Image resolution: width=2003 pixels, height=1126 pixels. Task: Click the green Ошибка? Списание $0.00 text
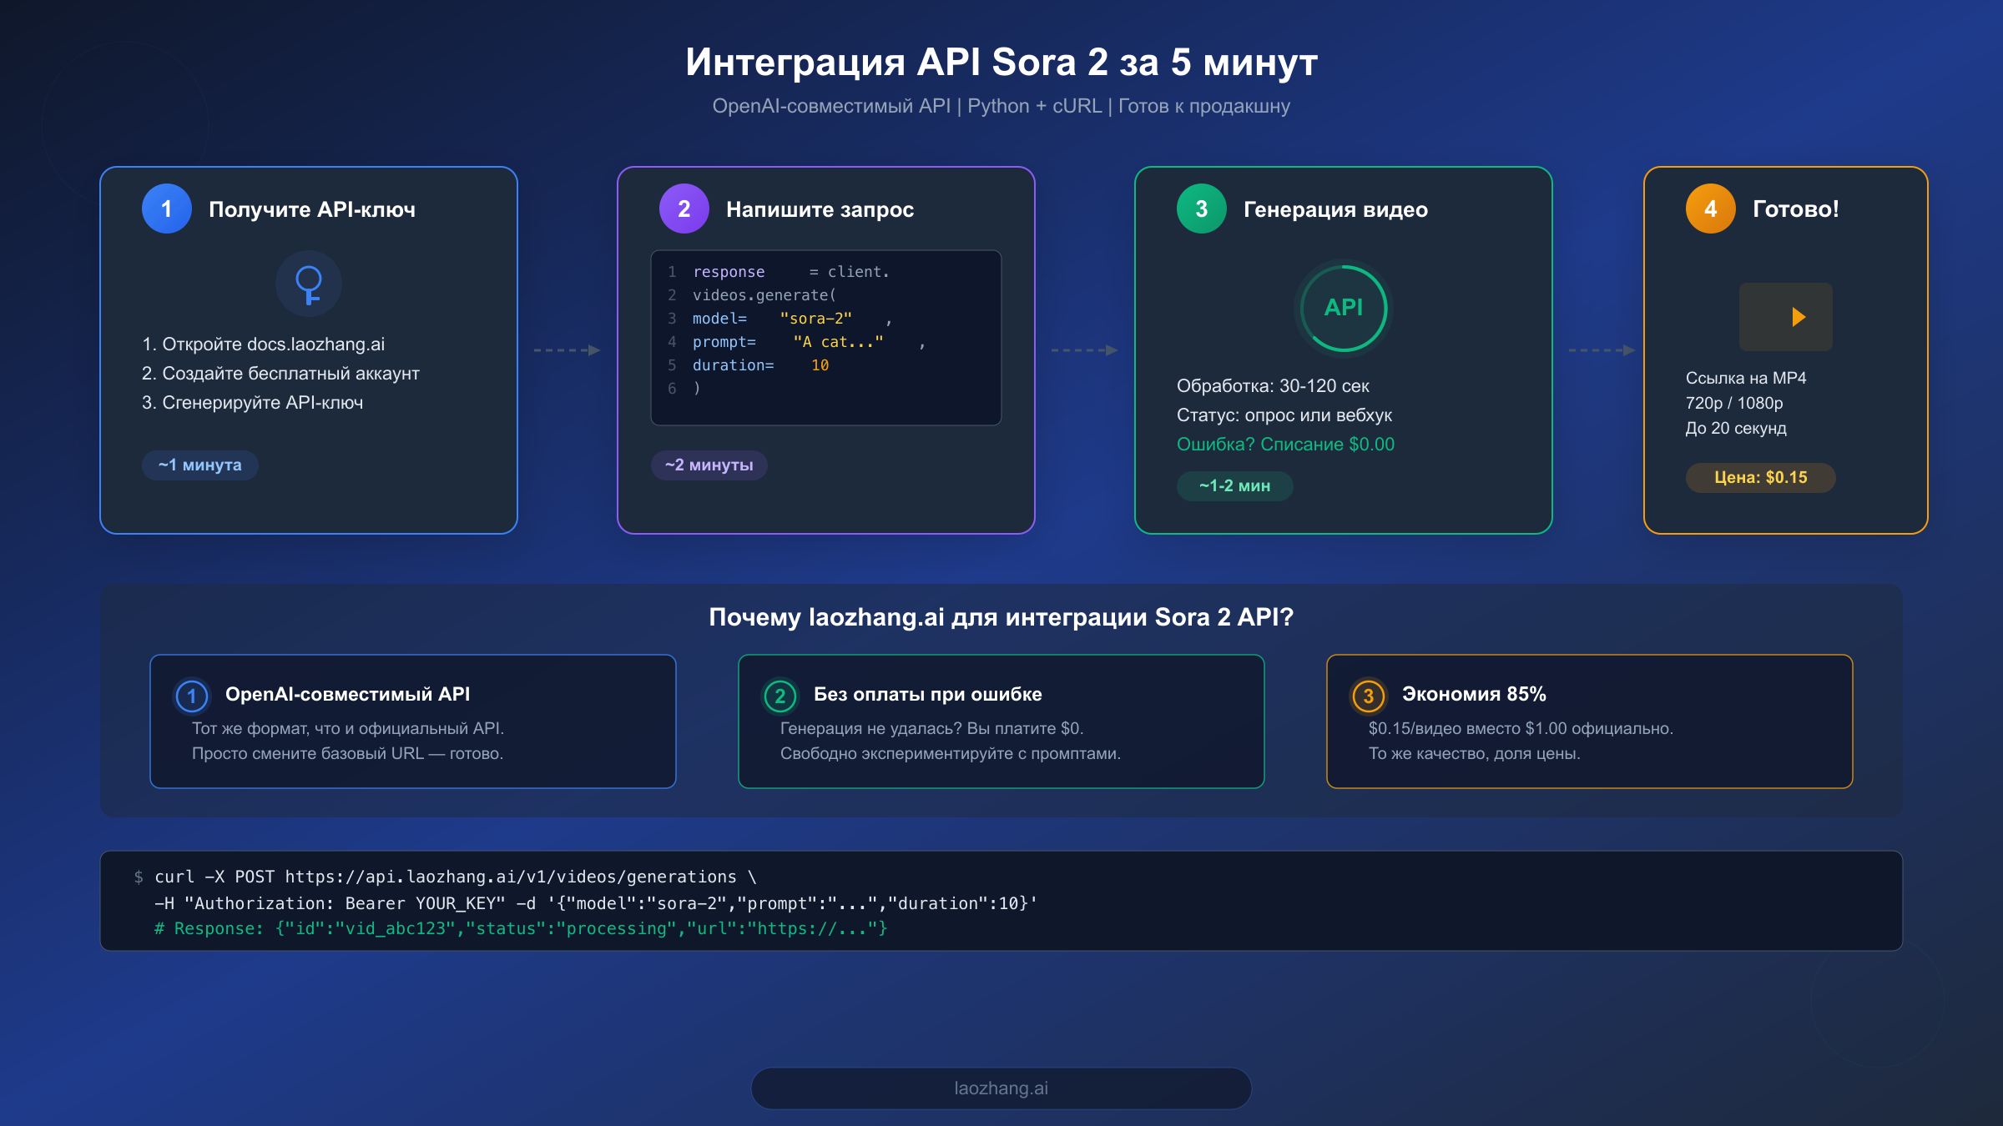pyautogui.click(x=1285, y=444)
